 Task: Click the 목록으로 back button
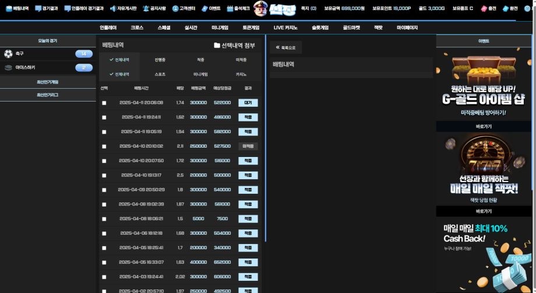coord(286,48)
